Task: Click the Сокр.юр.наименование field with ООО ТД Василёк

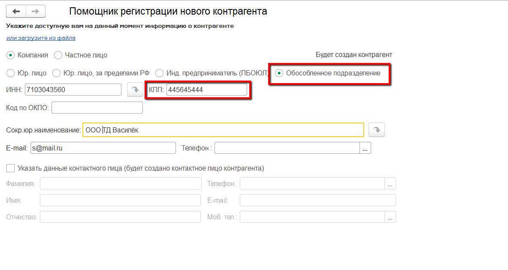Action: (x=223, y=129)
